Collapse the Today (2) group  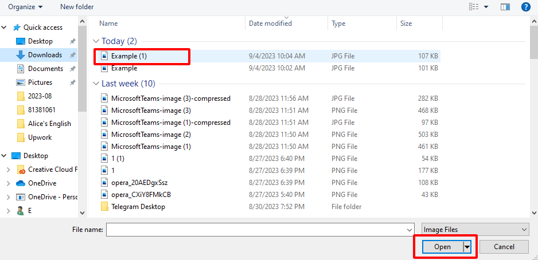[x=96, y=41]
